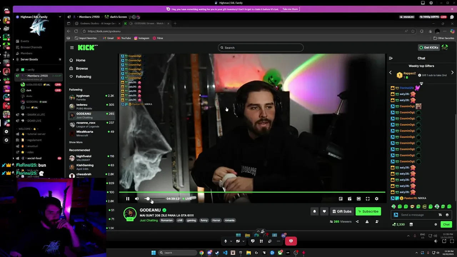
Task: Click the Get KICKs button
Action: tap(428, 47)
